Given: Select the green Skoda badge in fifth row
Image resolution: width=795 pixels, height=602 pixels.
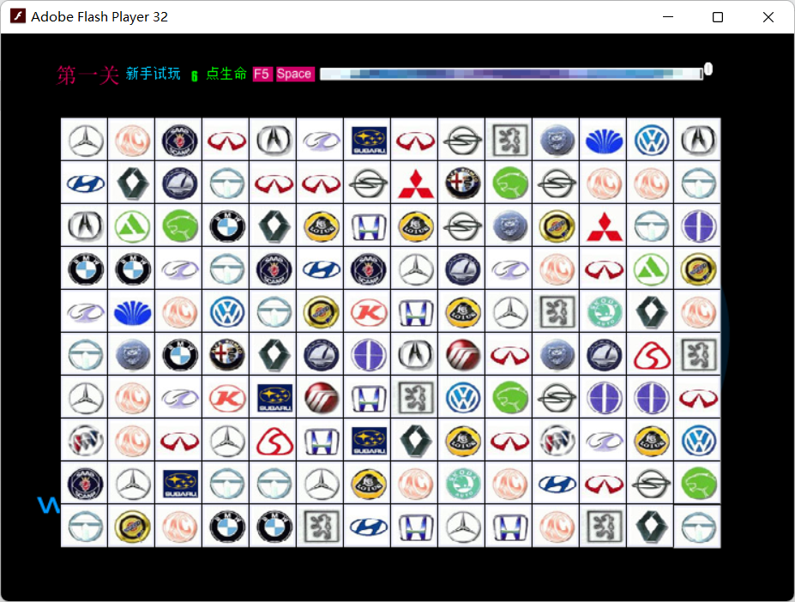Looking at the screenshot, I should tap(604, 312).
